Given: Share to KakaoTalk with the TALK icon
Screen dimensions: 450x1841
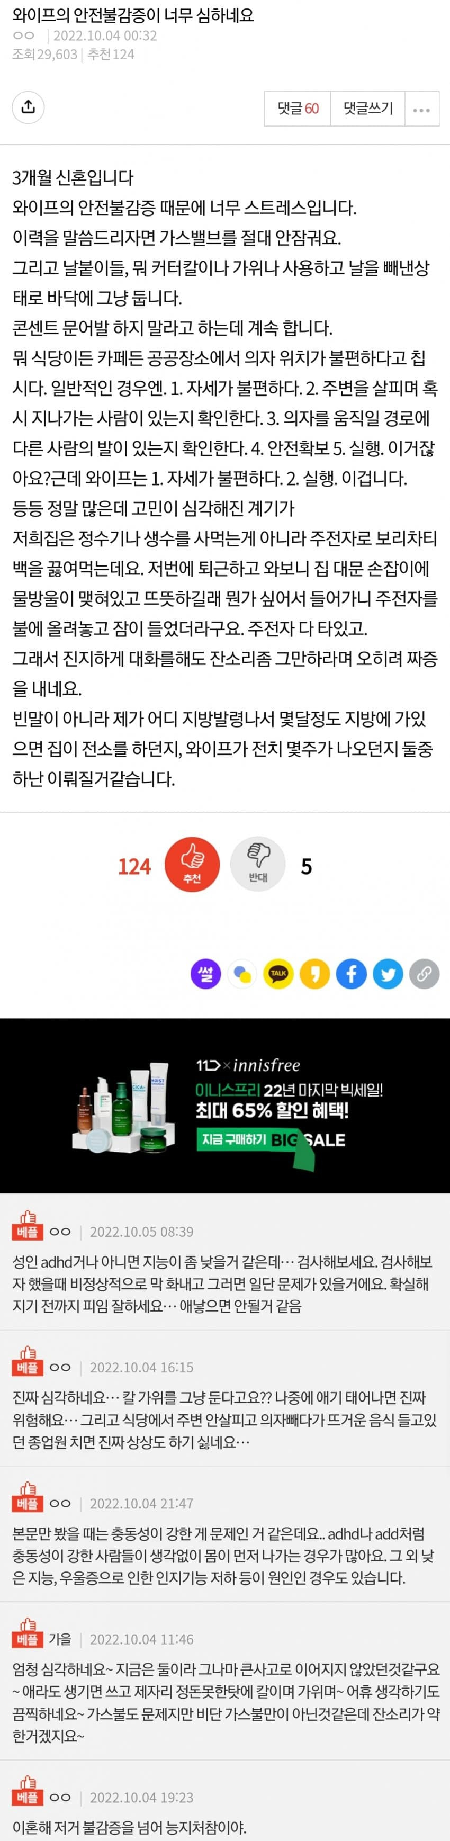Looking at the screenshot, I should [278, 973].
